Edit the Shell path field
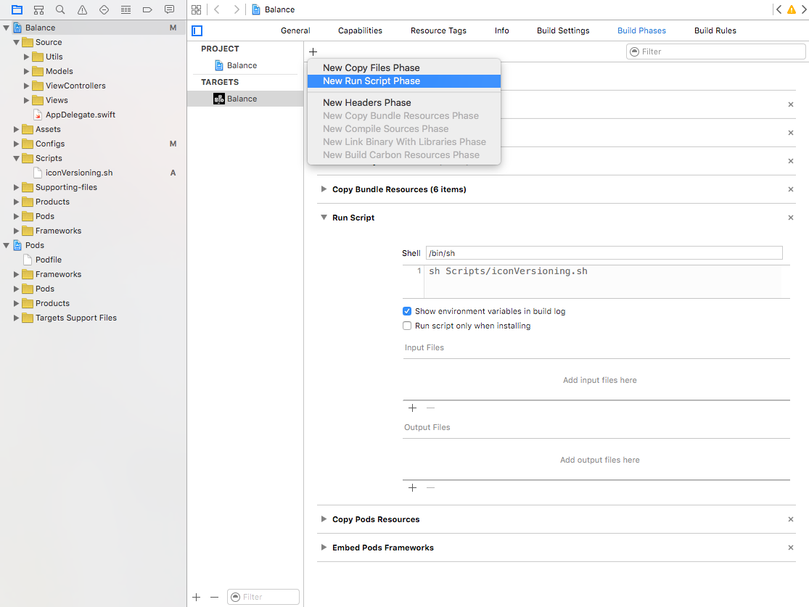This screenshot has height=607, width=809. (604, 253)
